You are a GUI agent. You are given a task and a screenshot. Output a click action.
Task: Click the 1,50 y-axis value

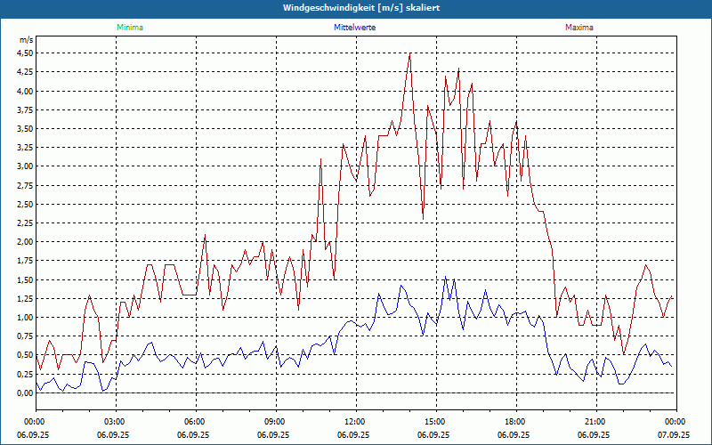coord(25,279)
